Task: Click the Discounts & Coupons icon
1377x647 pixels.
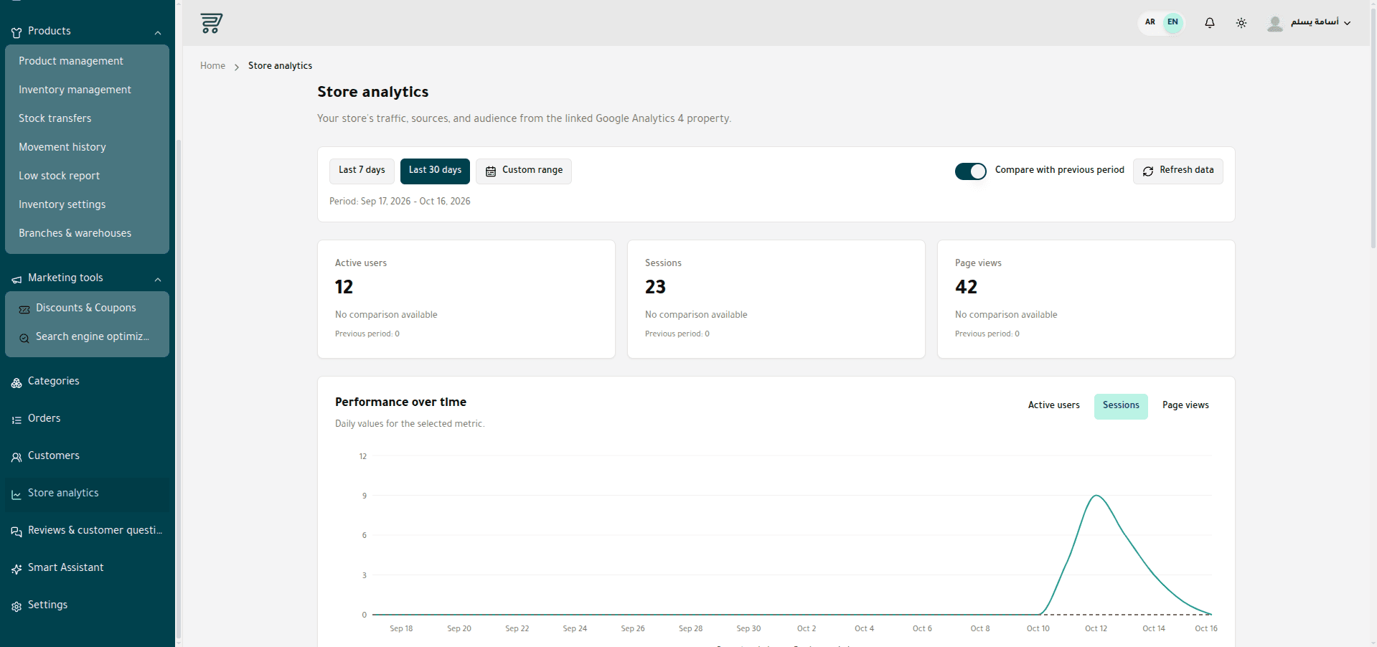Action: 24,309
